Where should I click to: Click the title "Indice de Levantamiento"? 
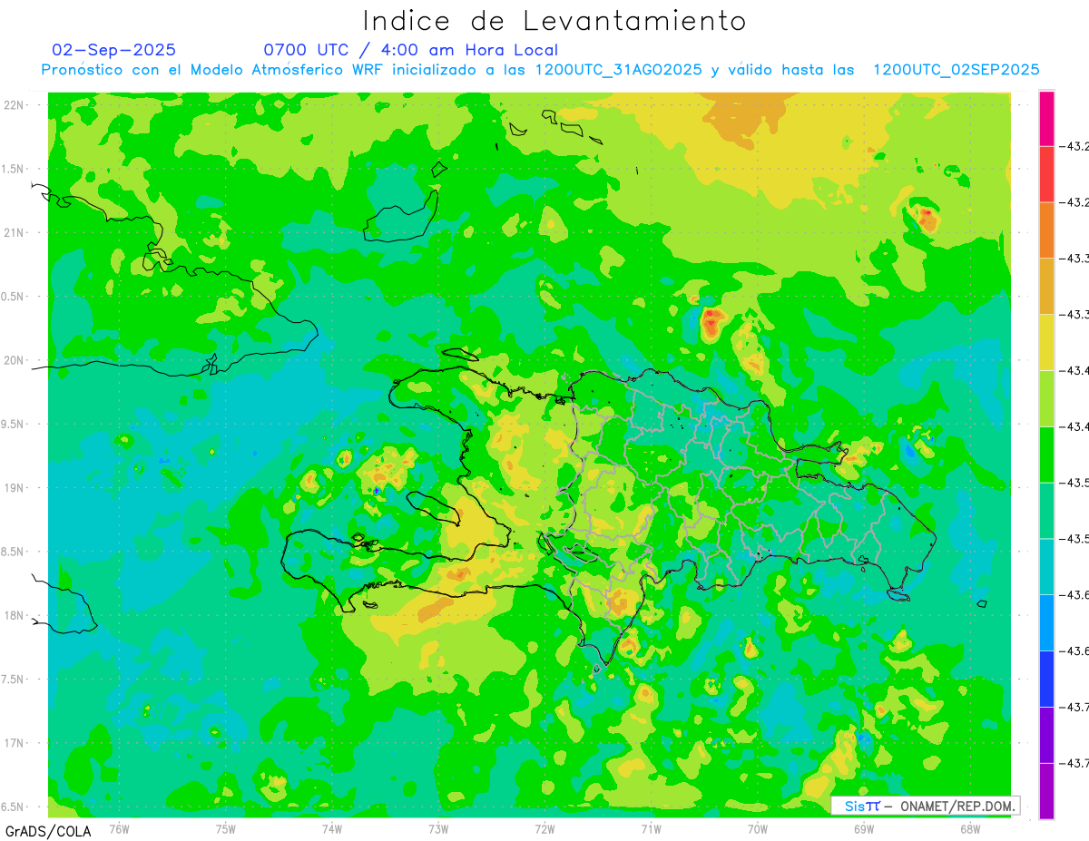coord(554,21)
